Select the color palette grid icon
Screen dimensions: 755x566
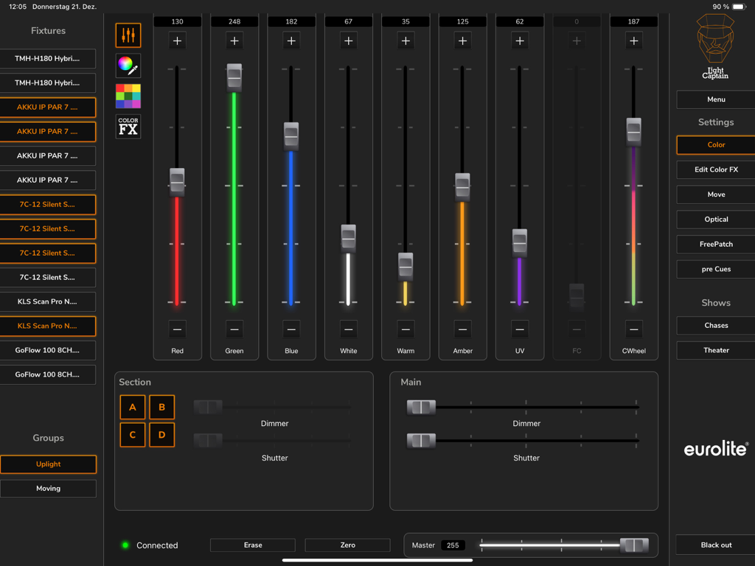(x=128, y=95)
